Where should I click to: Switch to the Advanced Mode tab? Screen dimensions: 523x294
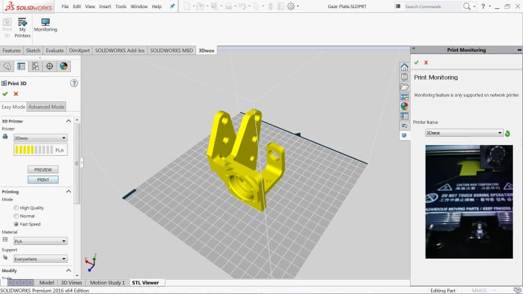point(46,107)
